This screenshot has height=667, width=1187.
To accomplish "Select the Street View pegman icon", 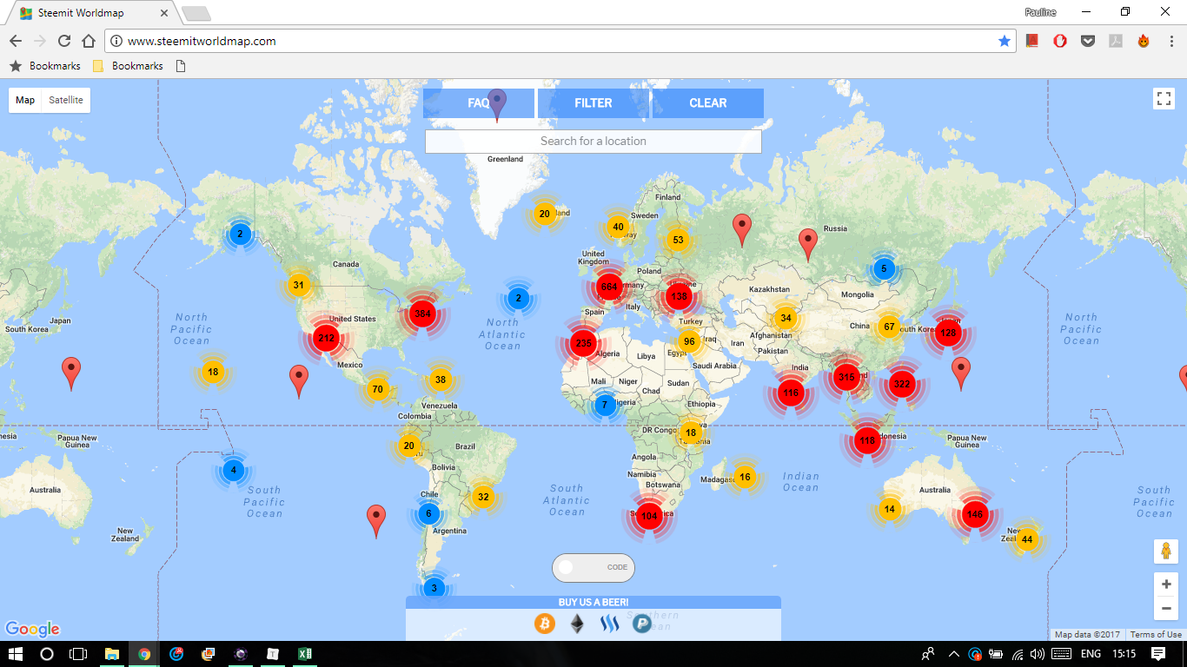I will tap(1165, 551).
